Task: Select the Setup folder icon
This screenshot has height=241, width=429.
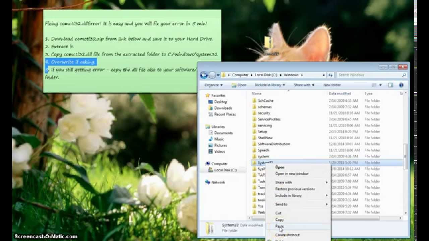Action: [254, 132]
